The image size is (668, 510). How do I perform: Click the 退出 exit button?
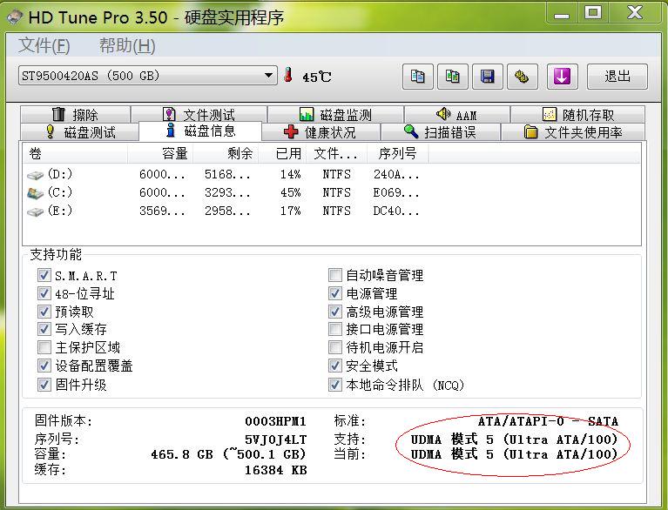[617, 77]
